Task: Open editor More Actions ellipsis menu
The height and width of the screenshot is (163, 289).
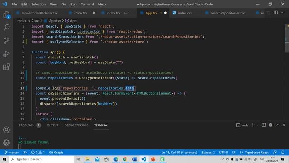Action: pos(283,13)
